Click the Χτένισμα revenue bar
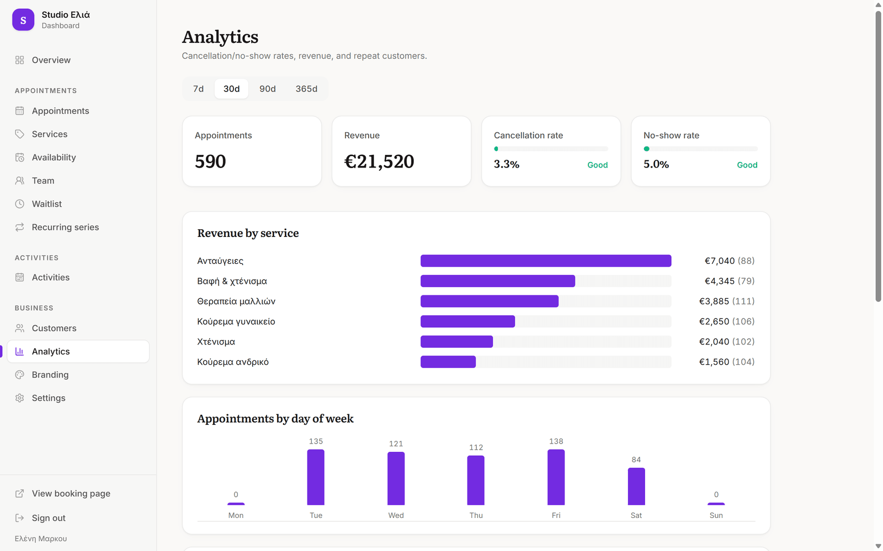Screen dimensions: 883x551 [x=456, y=342]
